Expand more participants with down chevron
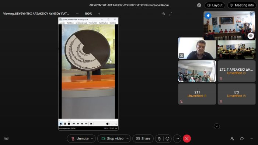 (217, 126)
